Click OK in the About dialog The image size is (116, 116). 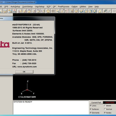coord(24,72)
